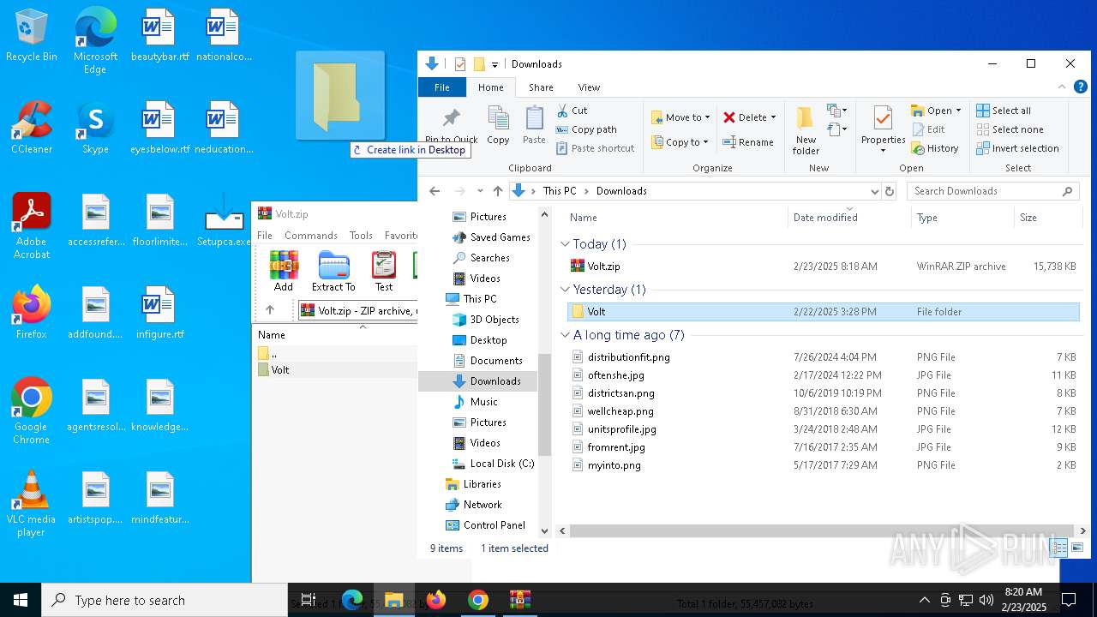Click Select all in ribbon
This screenshot has width=1097, height=617.
pyautogui.click(x=1004, y=111)
